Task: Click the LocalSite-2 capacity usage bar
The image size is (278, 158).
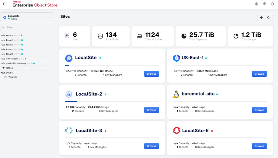Action: click(x=112, y=102)
